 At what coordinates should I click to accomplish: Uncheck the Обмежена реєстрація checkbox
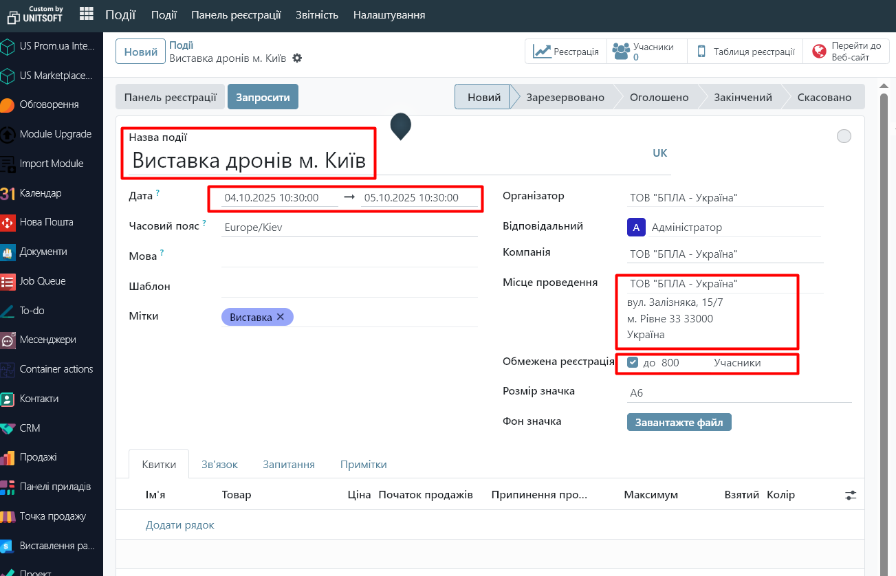633,363
